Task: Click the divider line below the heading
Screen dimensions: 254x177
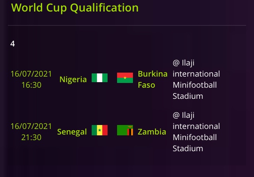Action: [127, 25]
